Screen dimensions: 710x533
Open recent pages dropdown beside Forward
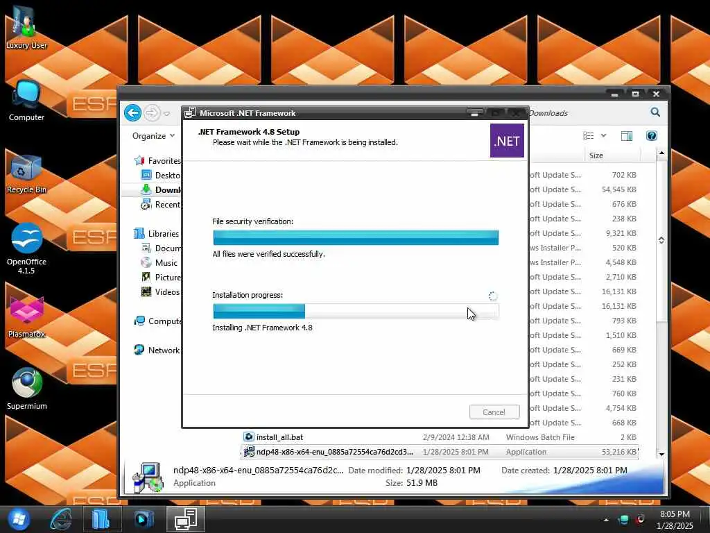(x=166, y=113)
